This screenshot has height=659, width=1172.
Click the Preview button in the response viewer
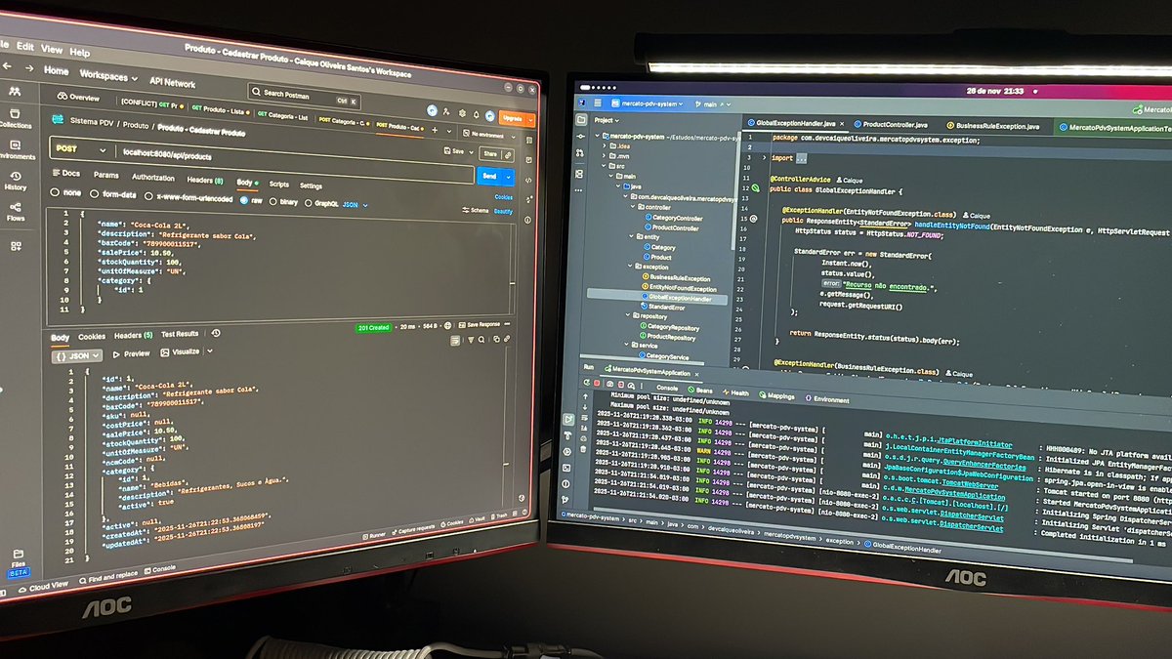(x=132, y=353)
